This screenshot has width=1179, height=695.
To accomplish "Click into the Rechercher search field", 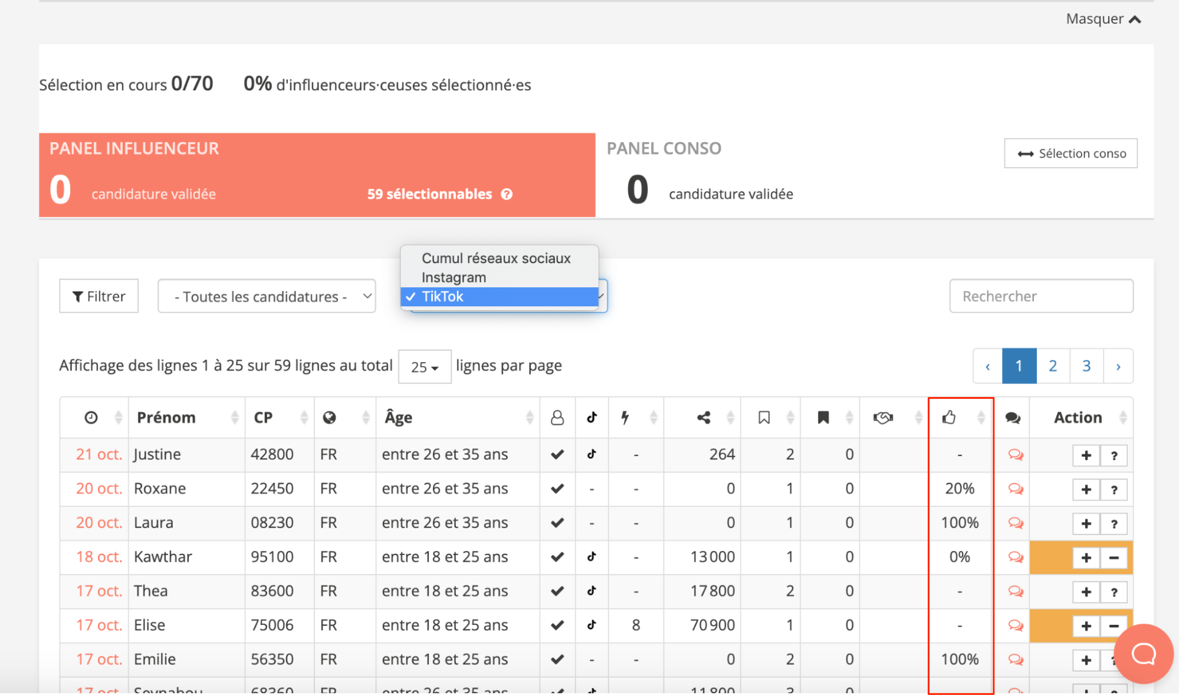I will coord(1040,296).
